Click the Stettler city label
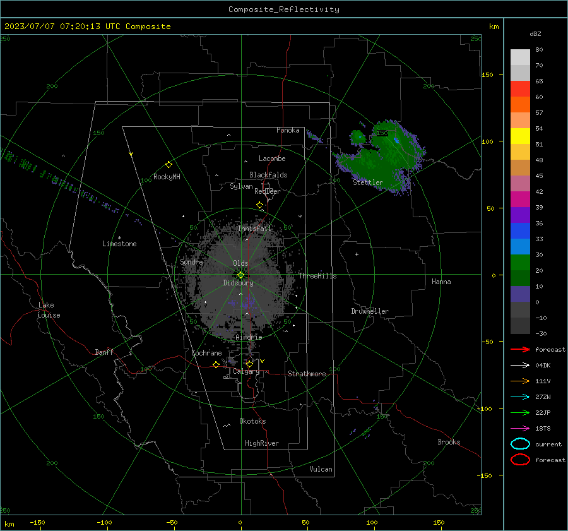The image size is (568, 531). 368,182
